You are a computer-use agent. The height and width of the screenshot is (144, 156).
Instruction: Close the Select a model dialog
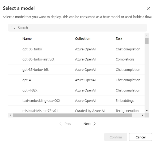148,9
